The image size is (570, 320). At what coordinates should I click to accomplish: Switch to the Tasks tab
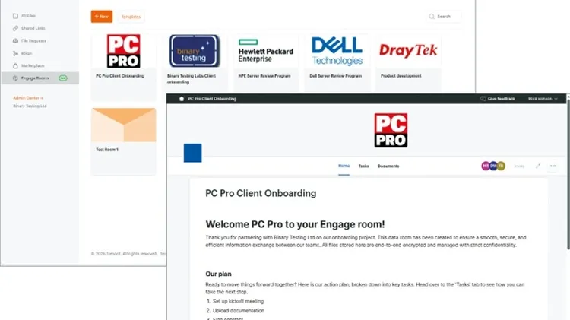363,166
